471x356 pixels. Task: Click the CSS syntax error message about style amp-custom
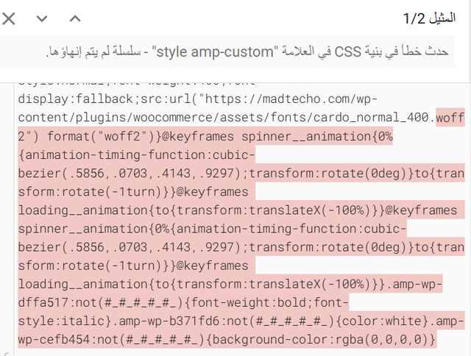pyautogui.click(x=247, y=51)
